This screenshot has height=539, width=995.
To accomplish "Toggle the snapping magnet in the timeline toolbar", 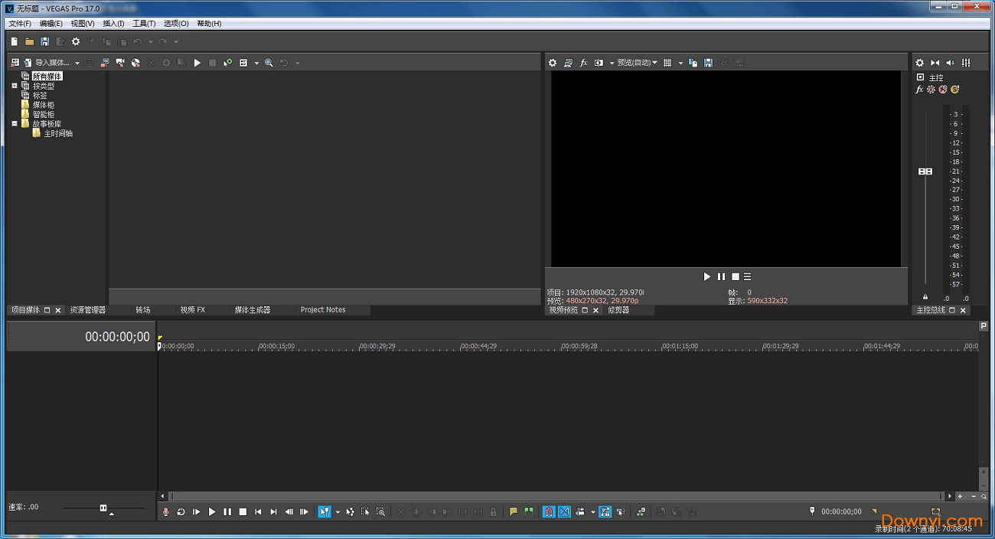I will [x=548, y=511].
